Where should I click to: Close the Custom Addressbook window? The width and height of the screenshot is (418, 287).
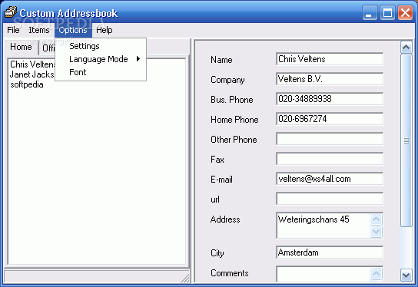click(x=405, y=12)
